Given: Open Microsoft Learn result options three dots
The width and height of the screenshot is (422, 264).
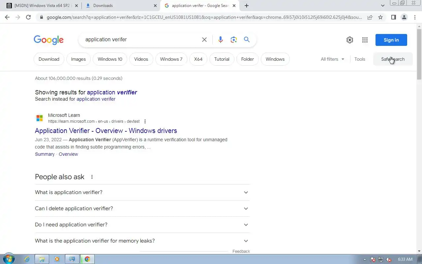Looking at the screenshot, I should [145, 121].
